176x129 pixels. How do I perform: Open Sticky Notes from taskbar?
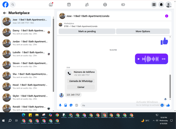[x=30, y=115]
